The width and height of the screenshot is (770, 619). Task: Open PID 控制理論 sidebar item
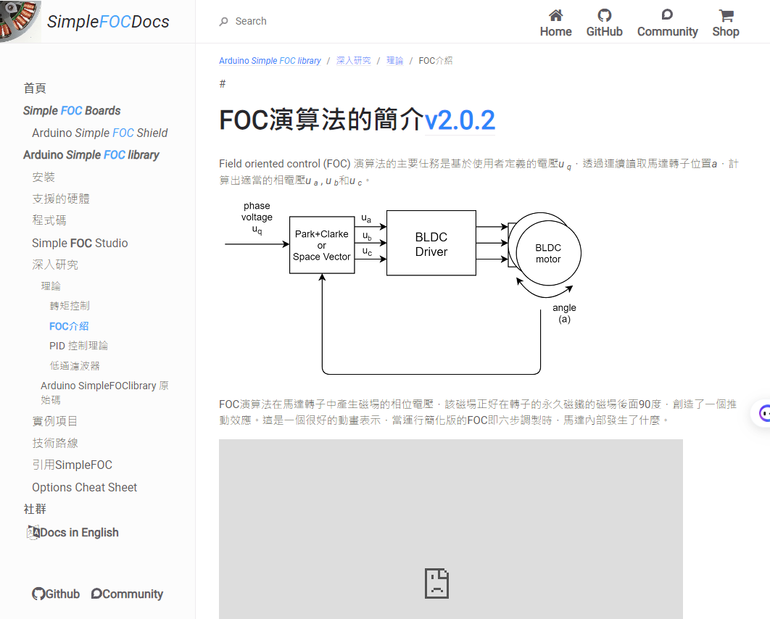point(78,346)
